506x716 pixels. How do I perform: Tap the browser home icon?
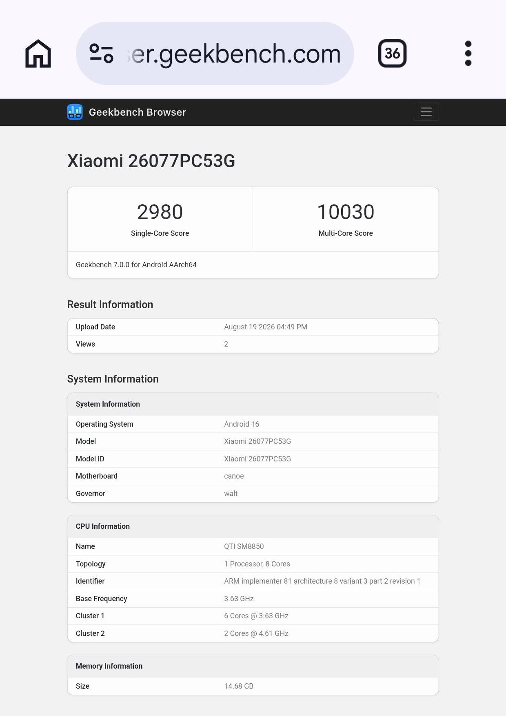(38, 54)
